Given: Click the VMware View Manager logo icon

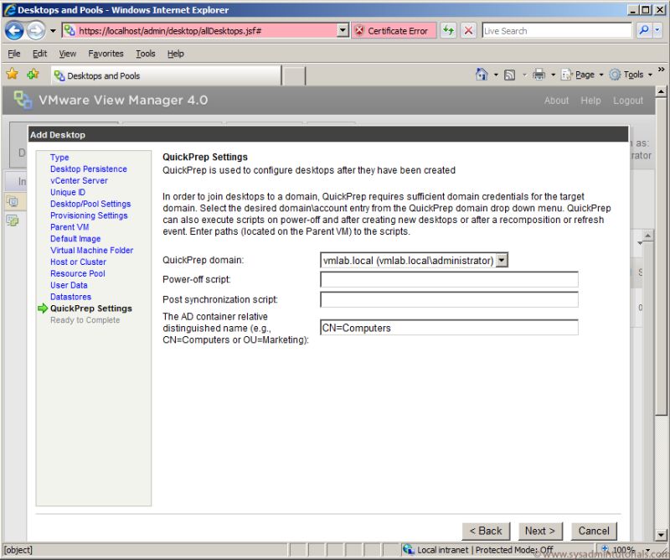Looking at the screenshot, I should click(23, 100).
